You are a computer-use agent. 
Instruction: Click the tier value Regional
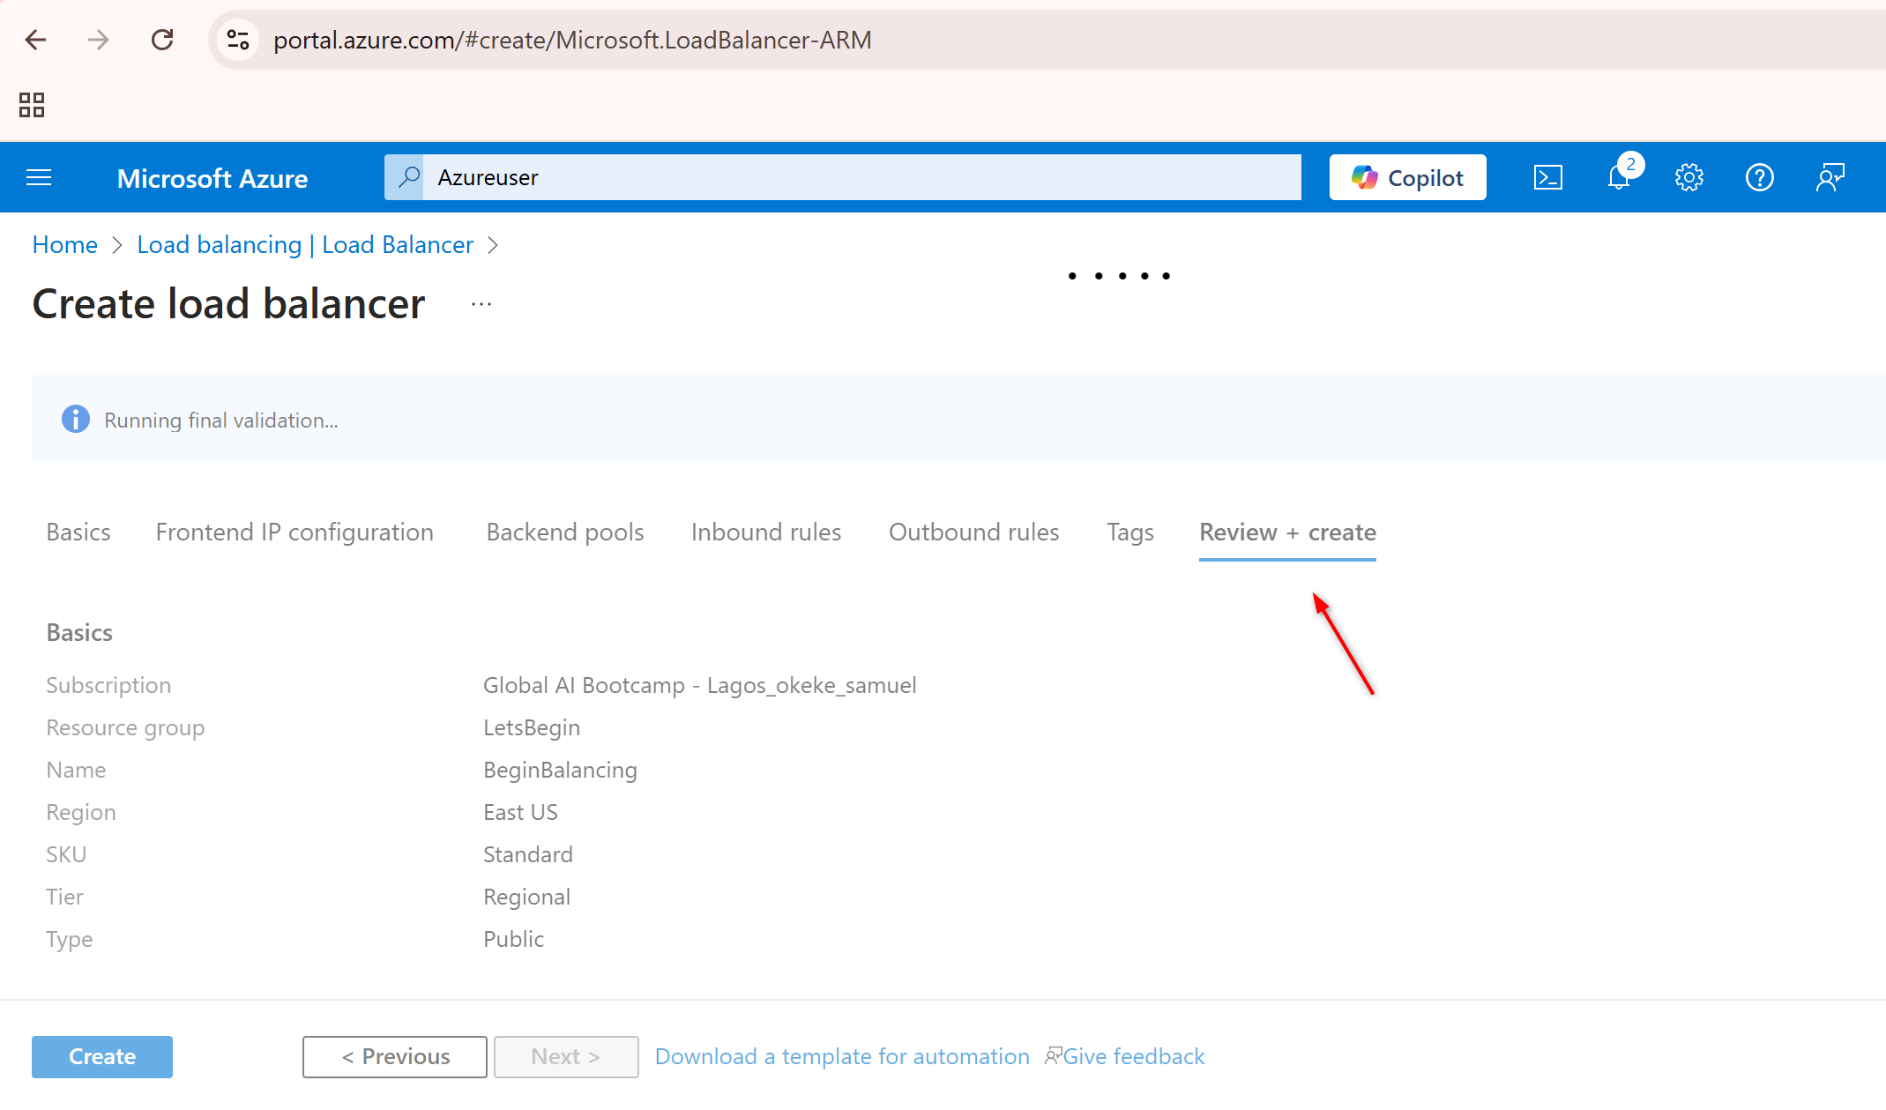(526, 897)
